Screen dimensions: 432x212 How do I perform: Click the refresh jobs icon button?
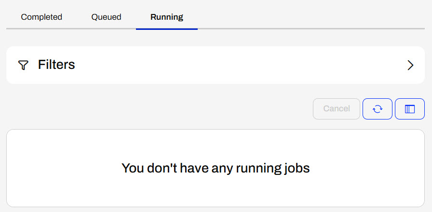tap(378, 109)
